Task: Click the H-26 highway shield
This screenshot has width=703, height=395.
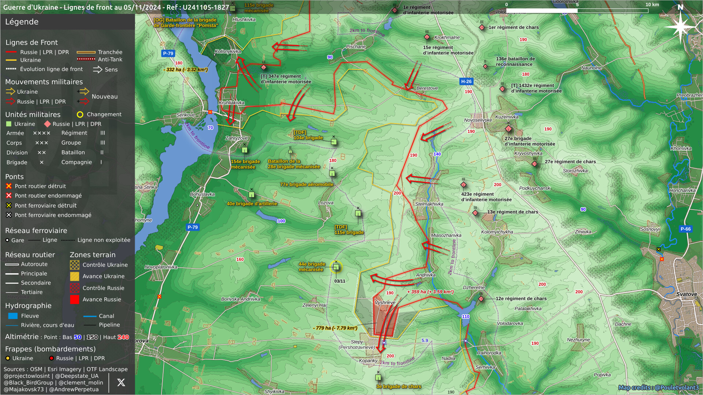Action: [x=466, y=82]
